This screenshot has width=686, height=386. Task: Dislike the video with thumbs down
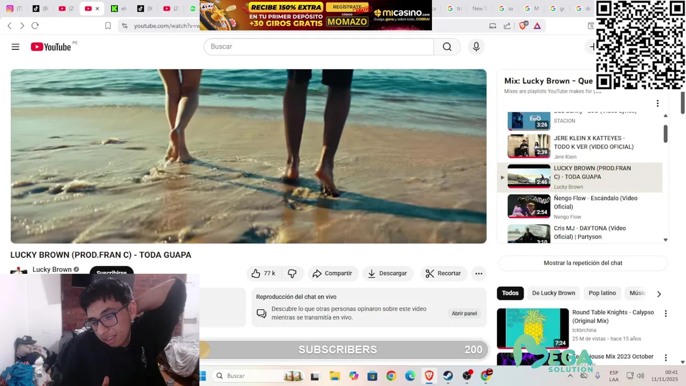coord(292,273)
